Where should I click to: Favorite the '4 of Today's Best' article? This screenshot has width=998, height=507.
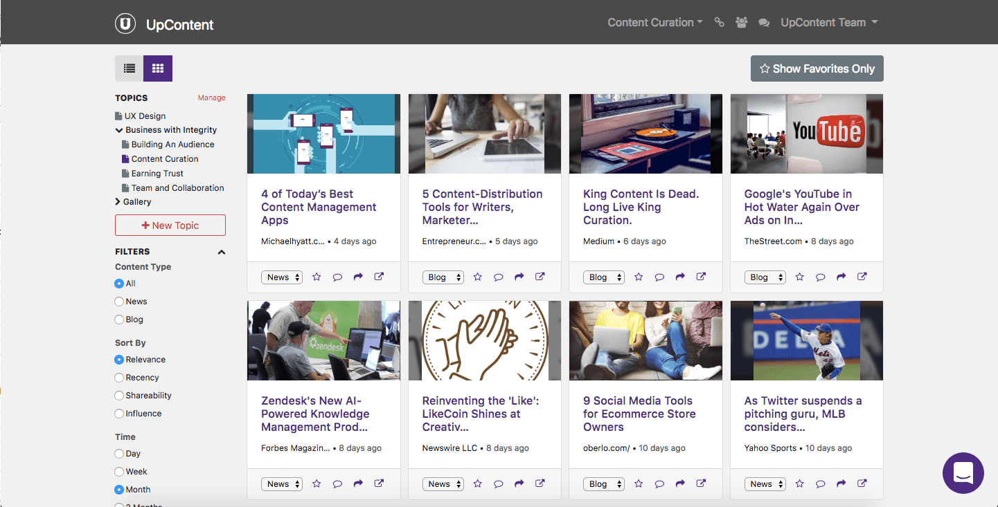(317, 277)
